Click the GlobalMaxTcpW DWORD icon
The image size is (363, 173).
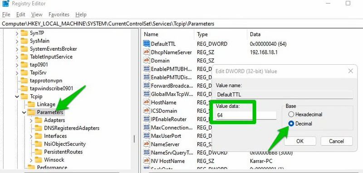[147, 94]
